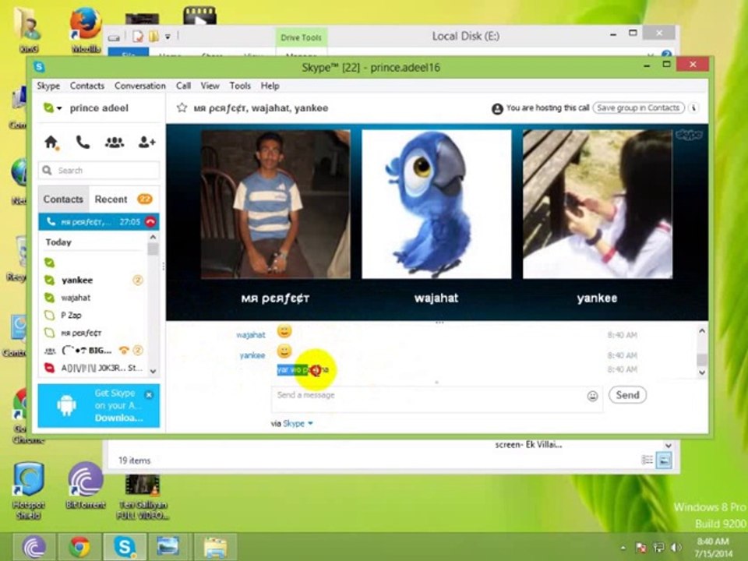The width and height of the screenshot is (748, 561).
Task: Click the Skype logo in title bar
Action: tap(40, 67)
